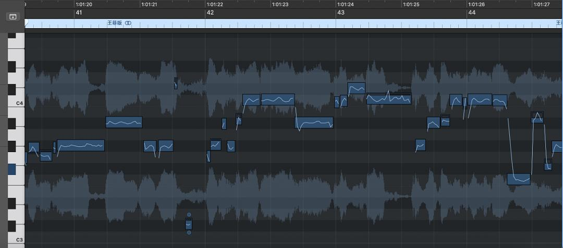Select the low note before 1:01:27

(519, 179)
